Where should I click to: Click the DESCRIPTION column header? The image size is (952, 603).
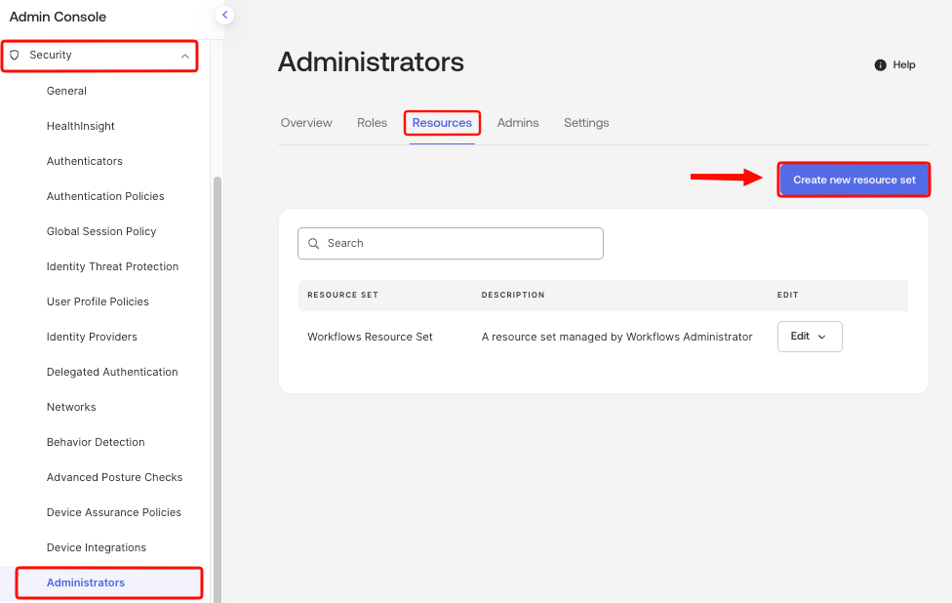coord(513,295)
